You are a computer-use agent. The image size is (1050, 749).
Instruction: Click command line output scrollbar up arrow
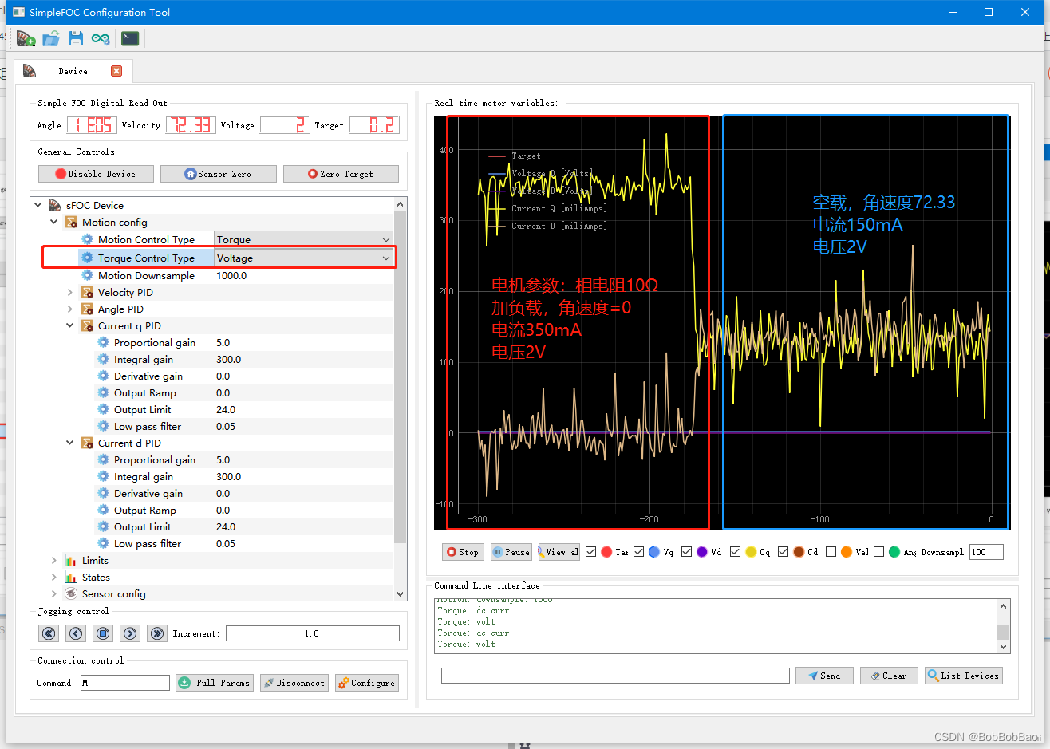click(1004, 606)
